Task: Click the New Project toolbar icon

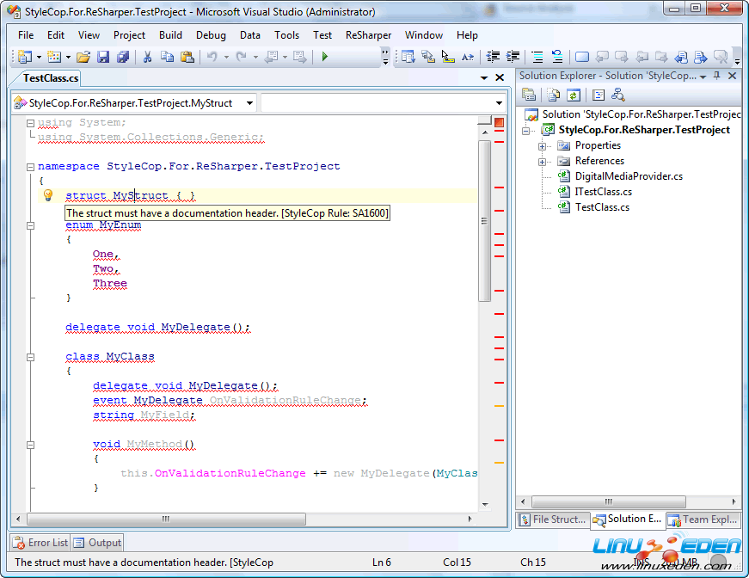Action: pyautogui.click(x=24, y=57)
